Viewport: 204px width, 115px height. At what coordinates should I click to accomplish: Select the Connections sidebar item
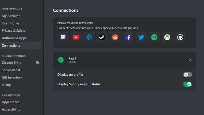click(21, 45)
